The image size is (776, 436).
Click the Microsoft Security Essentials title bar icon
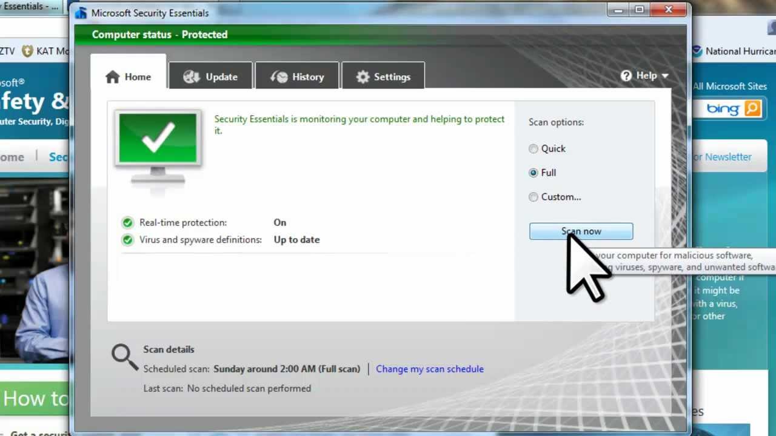81,13
